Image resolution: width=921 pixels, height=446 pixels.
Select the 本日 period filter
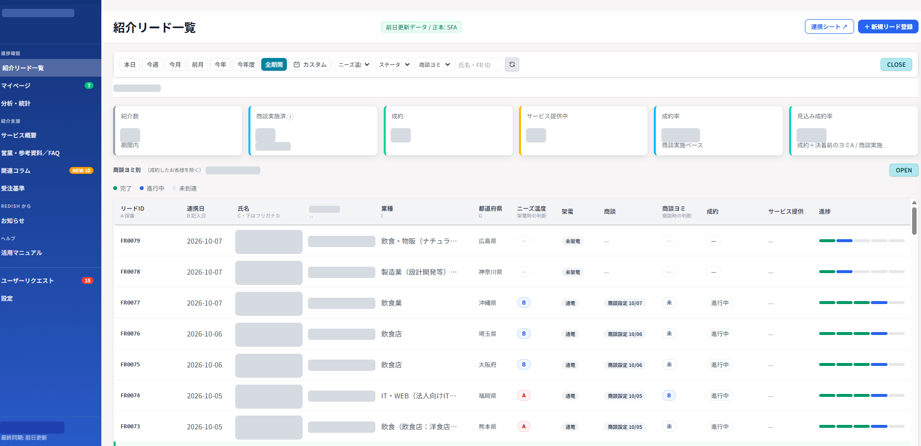(x=130, y=64)
